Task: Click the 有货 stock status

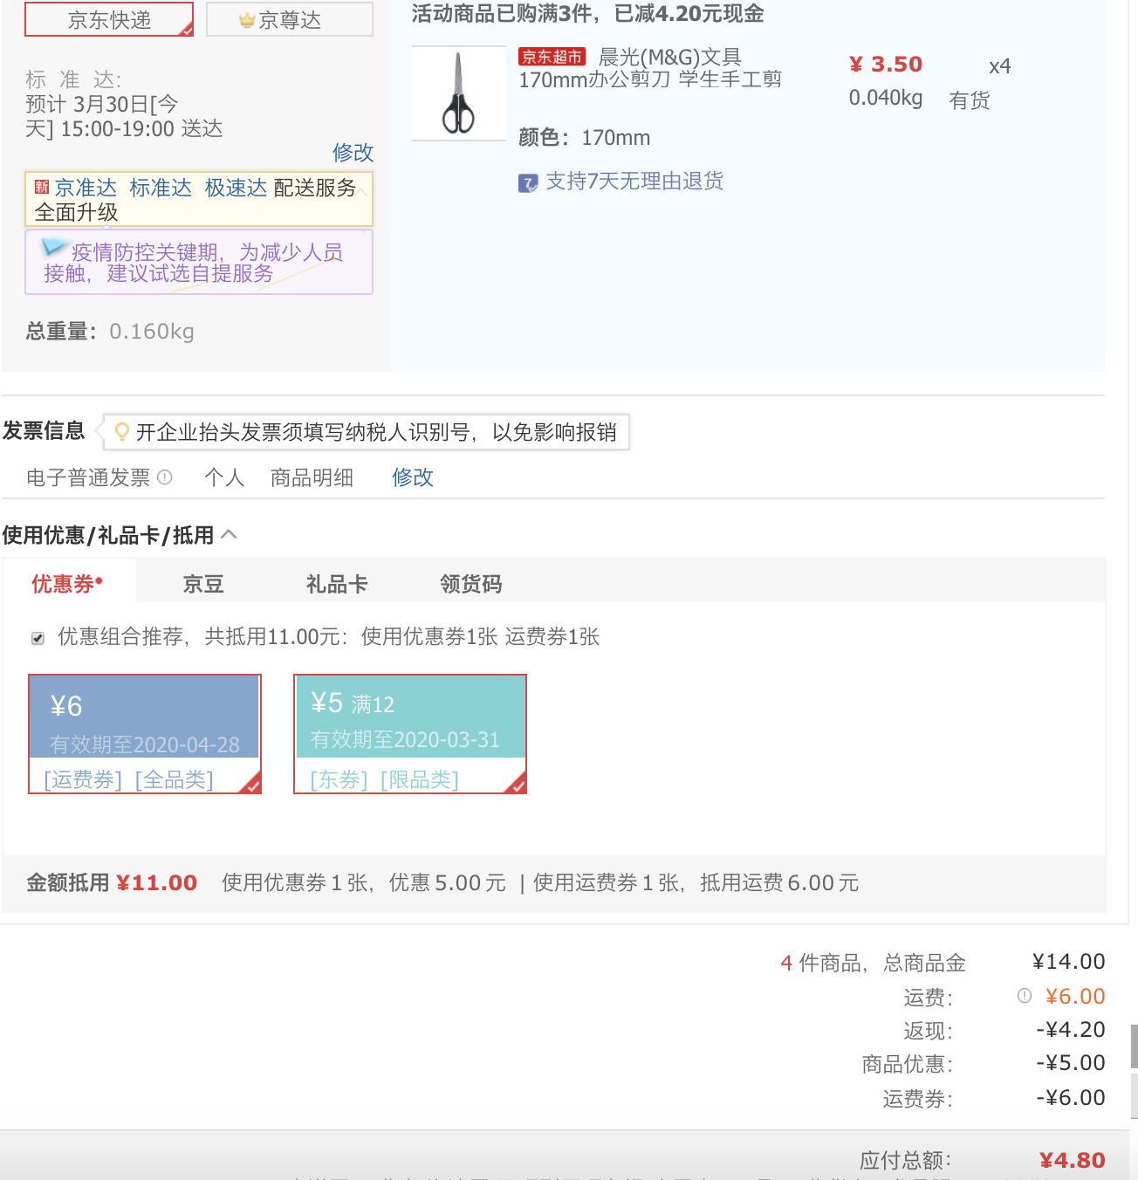Action: (970, 100)
